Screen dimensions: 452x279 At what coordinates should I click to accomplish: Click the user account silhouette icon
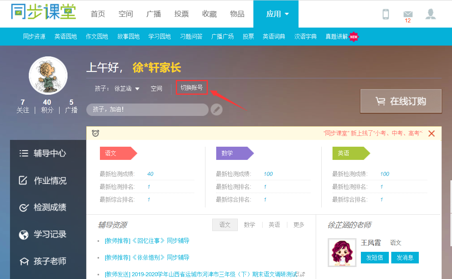tap(430, 14)
